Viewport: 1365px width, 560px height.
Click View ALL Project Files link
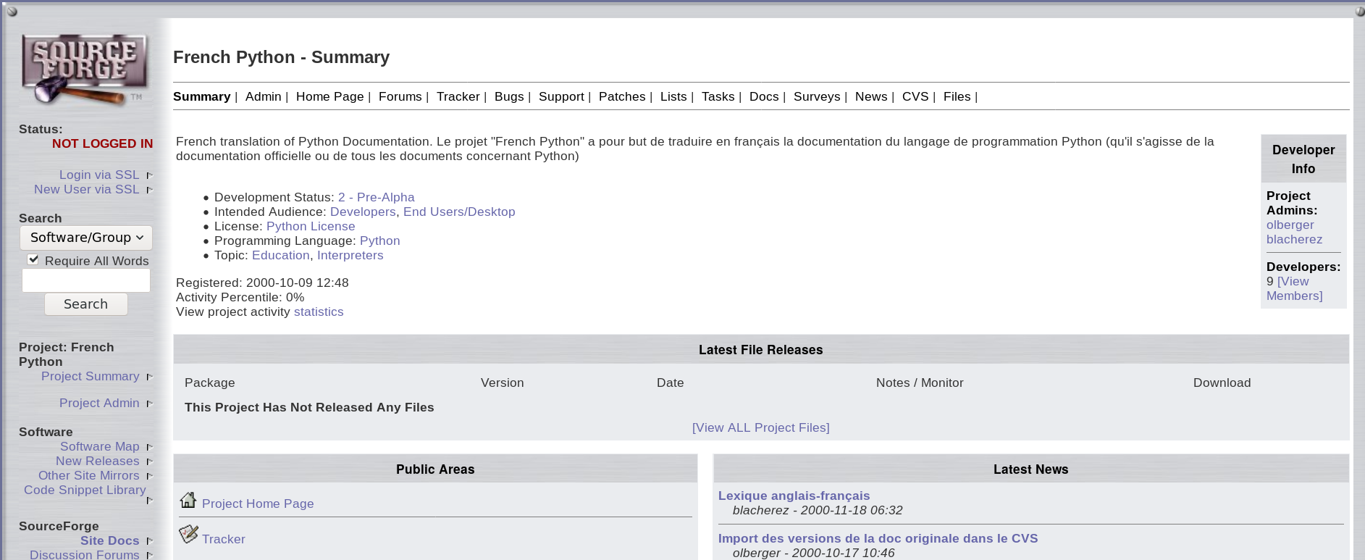point(760,427)
